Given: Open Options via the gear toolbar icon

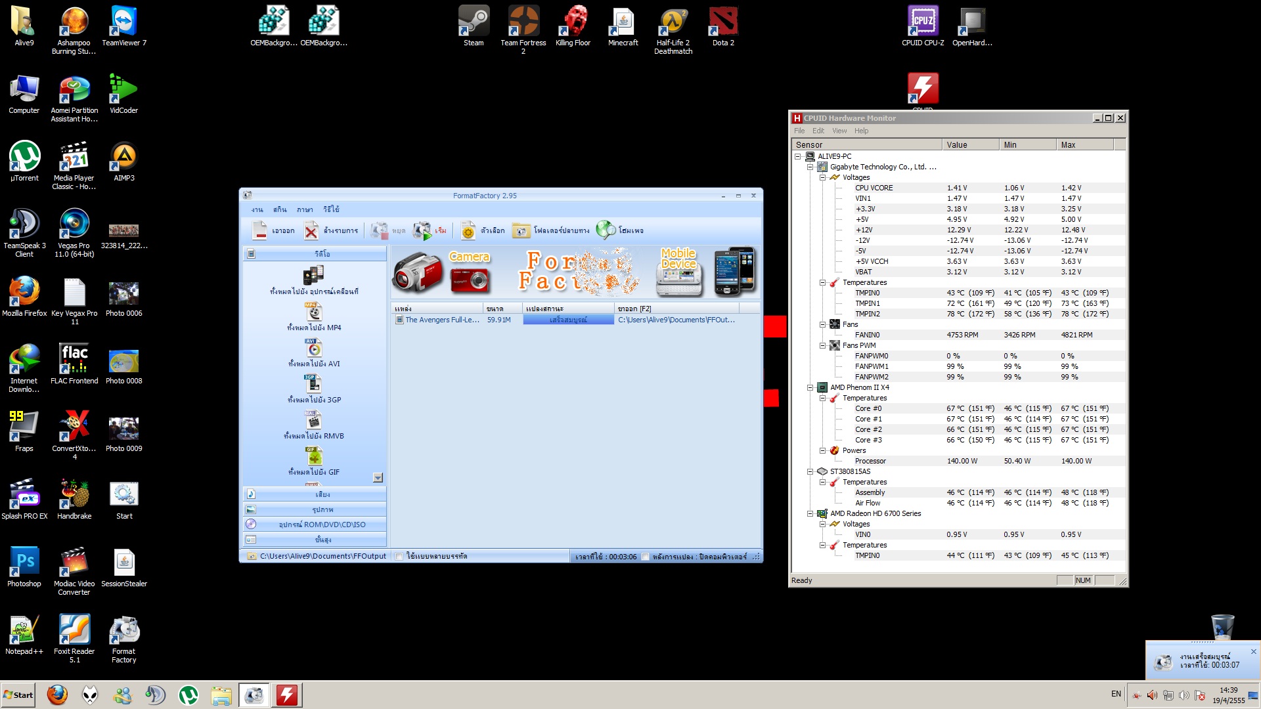Looking at the screenshot, I should tap(468, 230).
